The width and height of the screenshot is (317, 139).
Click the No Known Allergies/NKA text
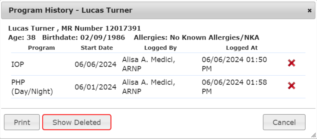point(215,37)
